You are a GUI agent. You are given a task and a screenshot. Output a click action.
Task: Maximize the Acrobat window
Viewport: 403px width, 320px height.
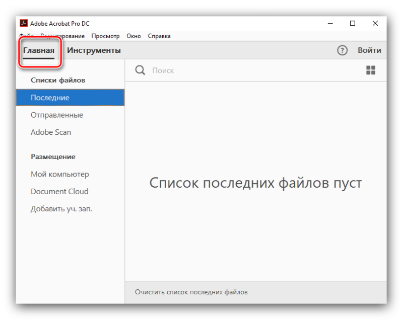click(353, 23)
